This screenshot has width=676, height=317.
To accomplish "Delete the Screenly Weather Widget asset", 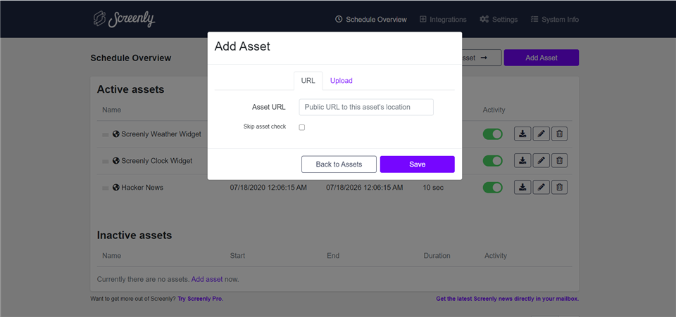I will 560,134.
